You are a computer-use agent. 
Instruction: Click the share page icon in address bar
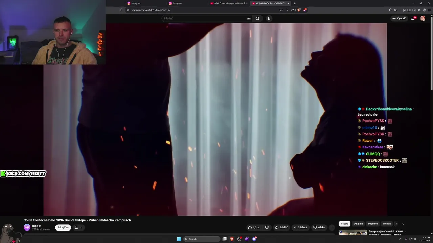pos(293,10)
